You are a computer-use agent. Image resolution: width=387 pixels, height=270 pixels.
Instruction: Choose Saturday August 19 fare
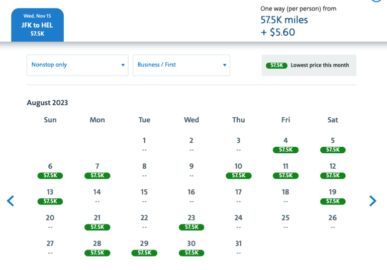(x=333, y=196)
